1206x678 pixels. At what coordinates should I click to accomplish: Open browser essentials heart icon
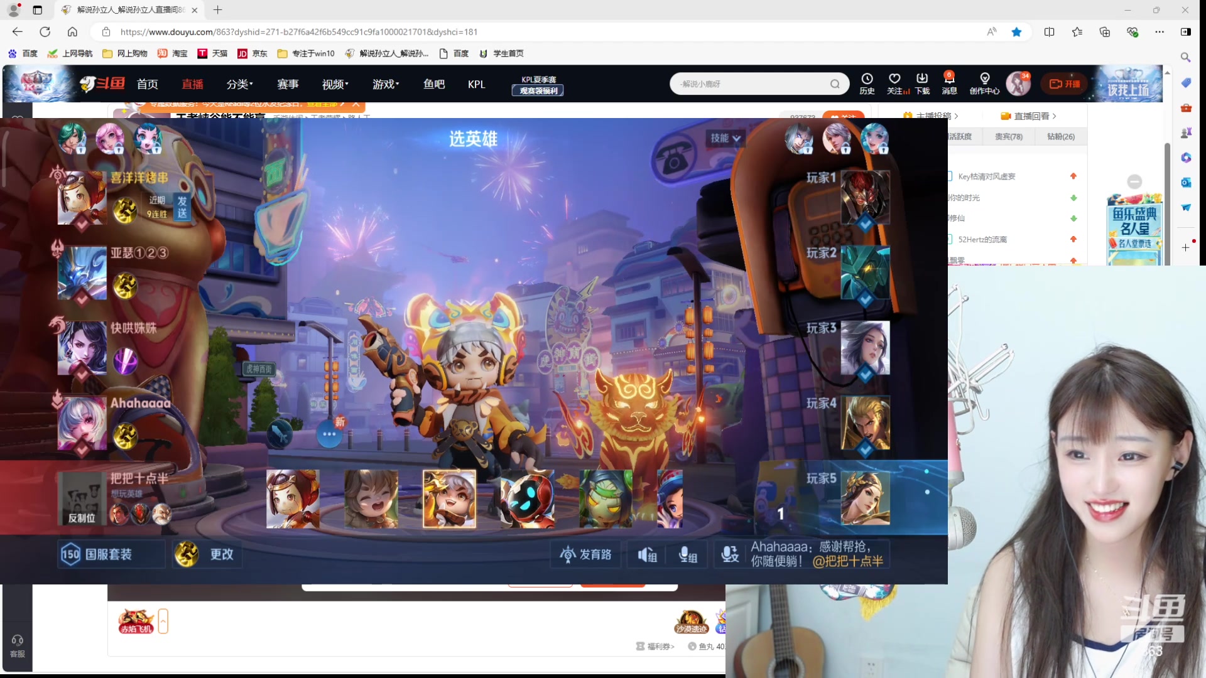[1132, 32]
